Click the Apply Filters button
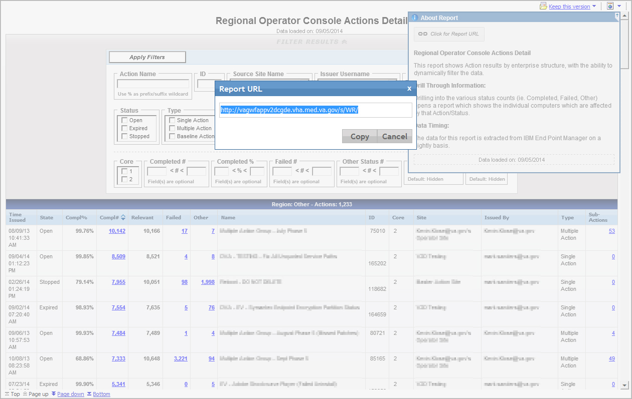The width and height of the screenshot is (632, 399). [147, 57]
